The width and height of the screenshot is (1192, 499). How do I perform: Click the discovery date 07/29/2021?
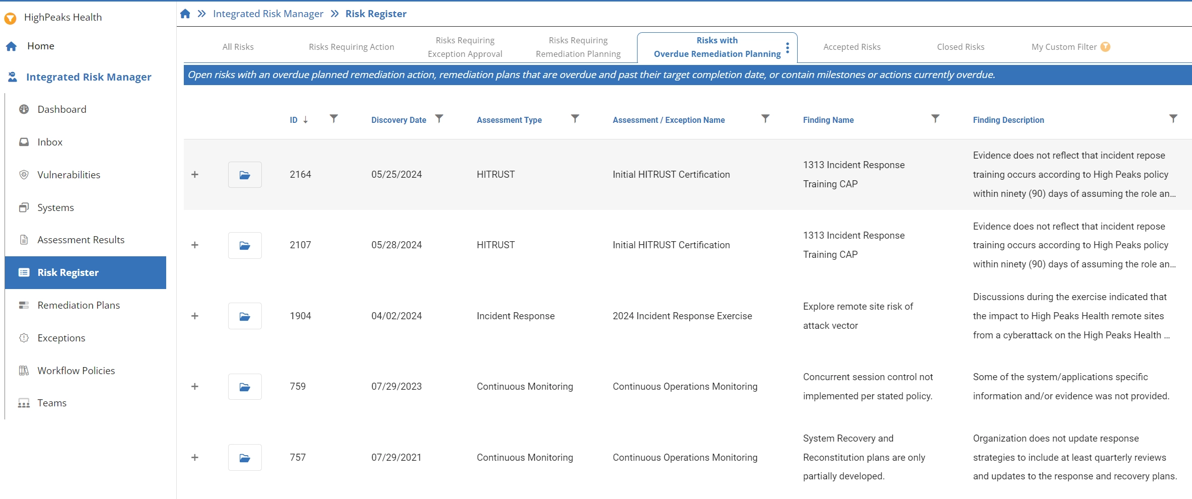tap(396, 458)
